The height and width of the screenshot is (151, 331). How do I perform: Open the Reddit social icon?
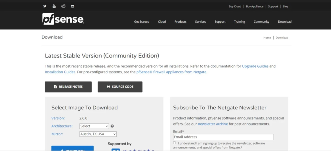click(x=63, y=6)
